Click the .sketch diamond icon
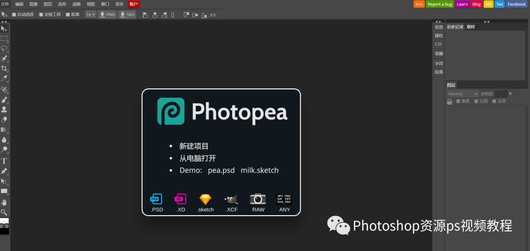 (205, 199)
